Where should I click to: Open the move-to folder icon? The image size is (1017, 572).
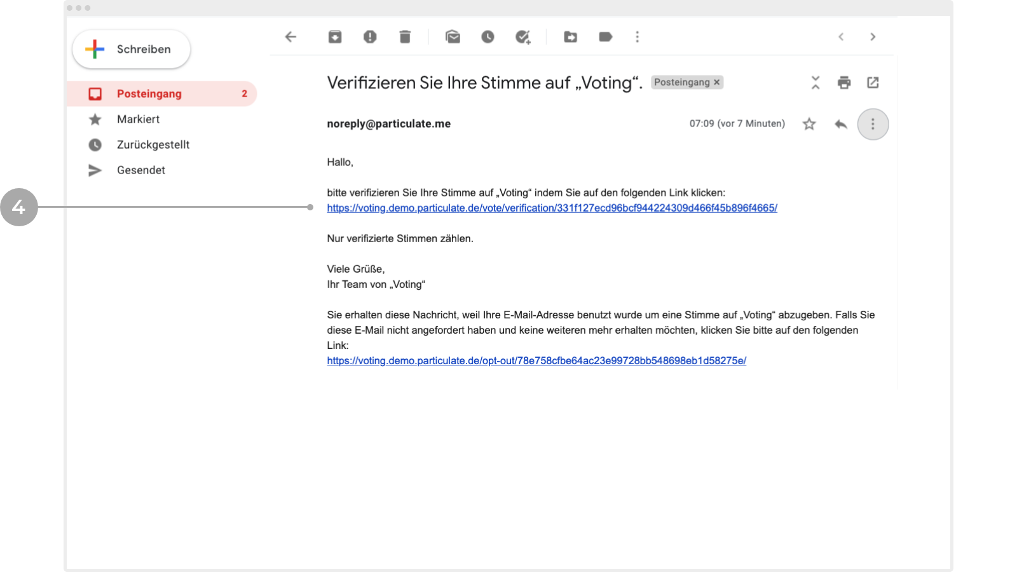[570, 37]
